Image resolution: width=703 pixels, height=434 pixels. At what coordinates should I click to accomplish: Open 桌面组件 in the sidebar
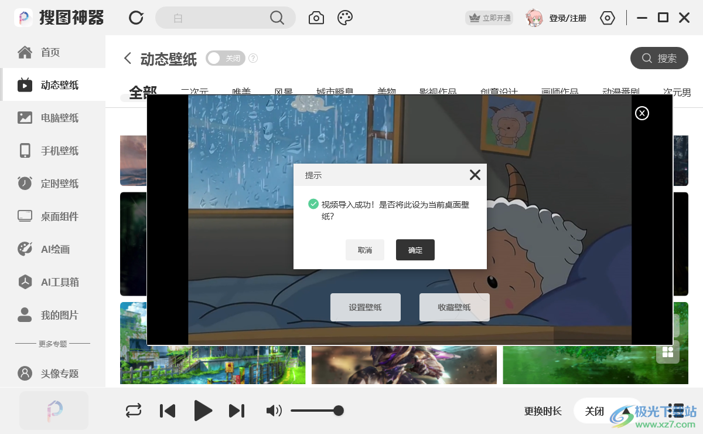click(x=53, y=216)
